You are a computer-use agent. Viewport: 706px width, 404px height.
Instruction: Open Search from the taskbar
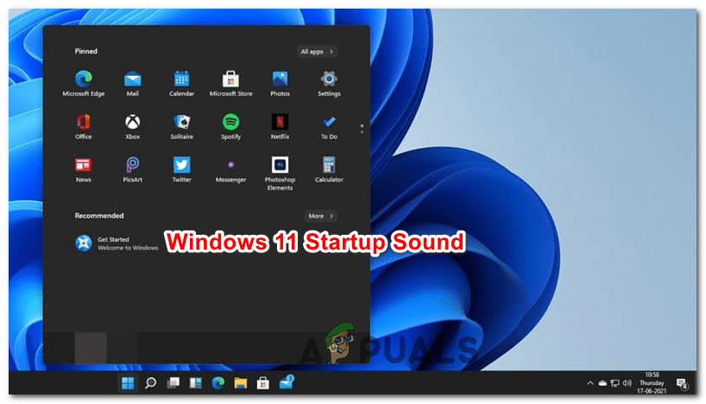(150, 383)
